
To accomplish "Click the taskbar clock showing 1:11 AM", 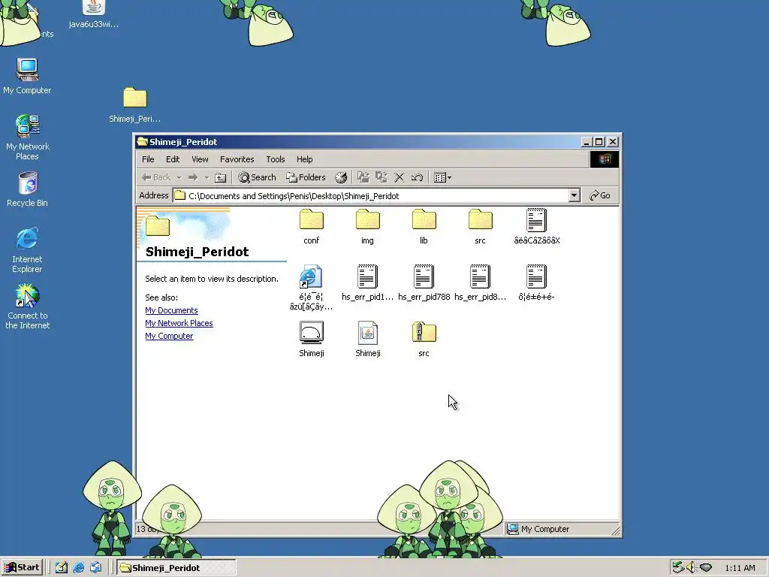I will pos(740,568).
